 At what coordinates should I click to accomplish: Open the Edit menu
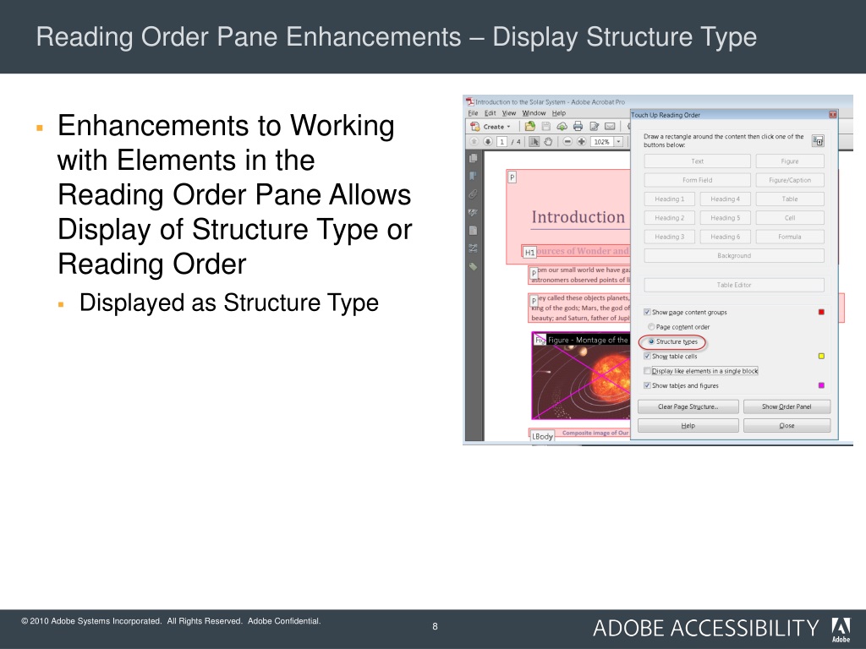click(491, 113)
